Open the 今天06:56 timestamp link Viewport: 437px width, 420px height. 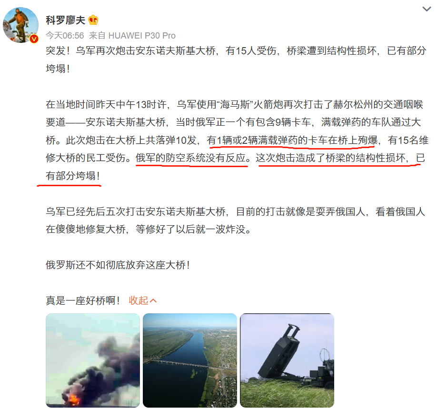[x=65, y=35]
